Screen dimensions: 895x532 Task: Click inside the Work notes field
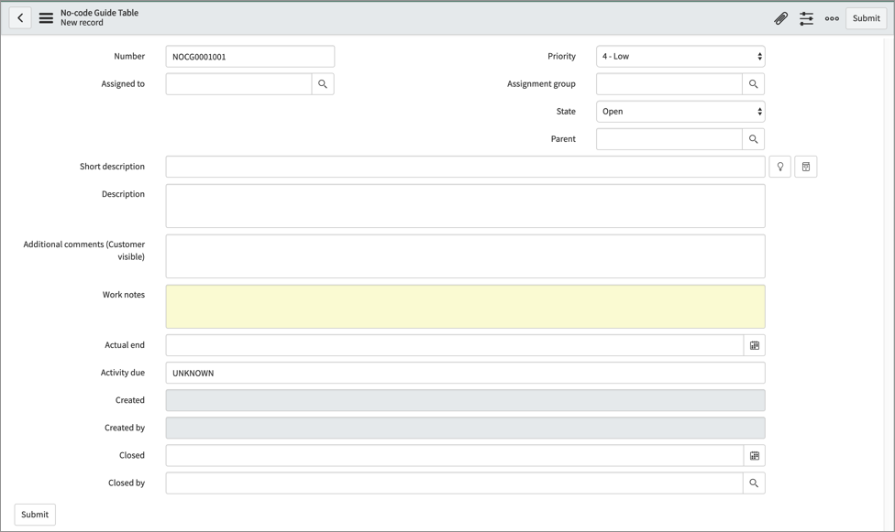464,306
